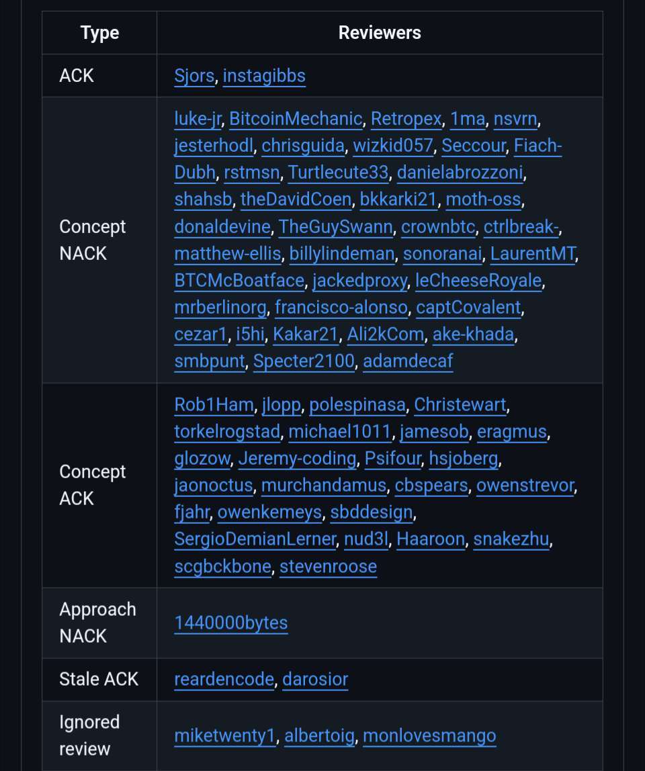
Task: Open luke-jr profile link under Concept NACK
Action: pos(198,119)
